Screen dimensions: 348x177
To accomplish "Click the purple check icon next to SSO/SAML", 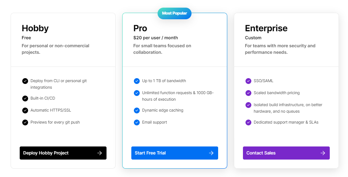I will (248, 81).
